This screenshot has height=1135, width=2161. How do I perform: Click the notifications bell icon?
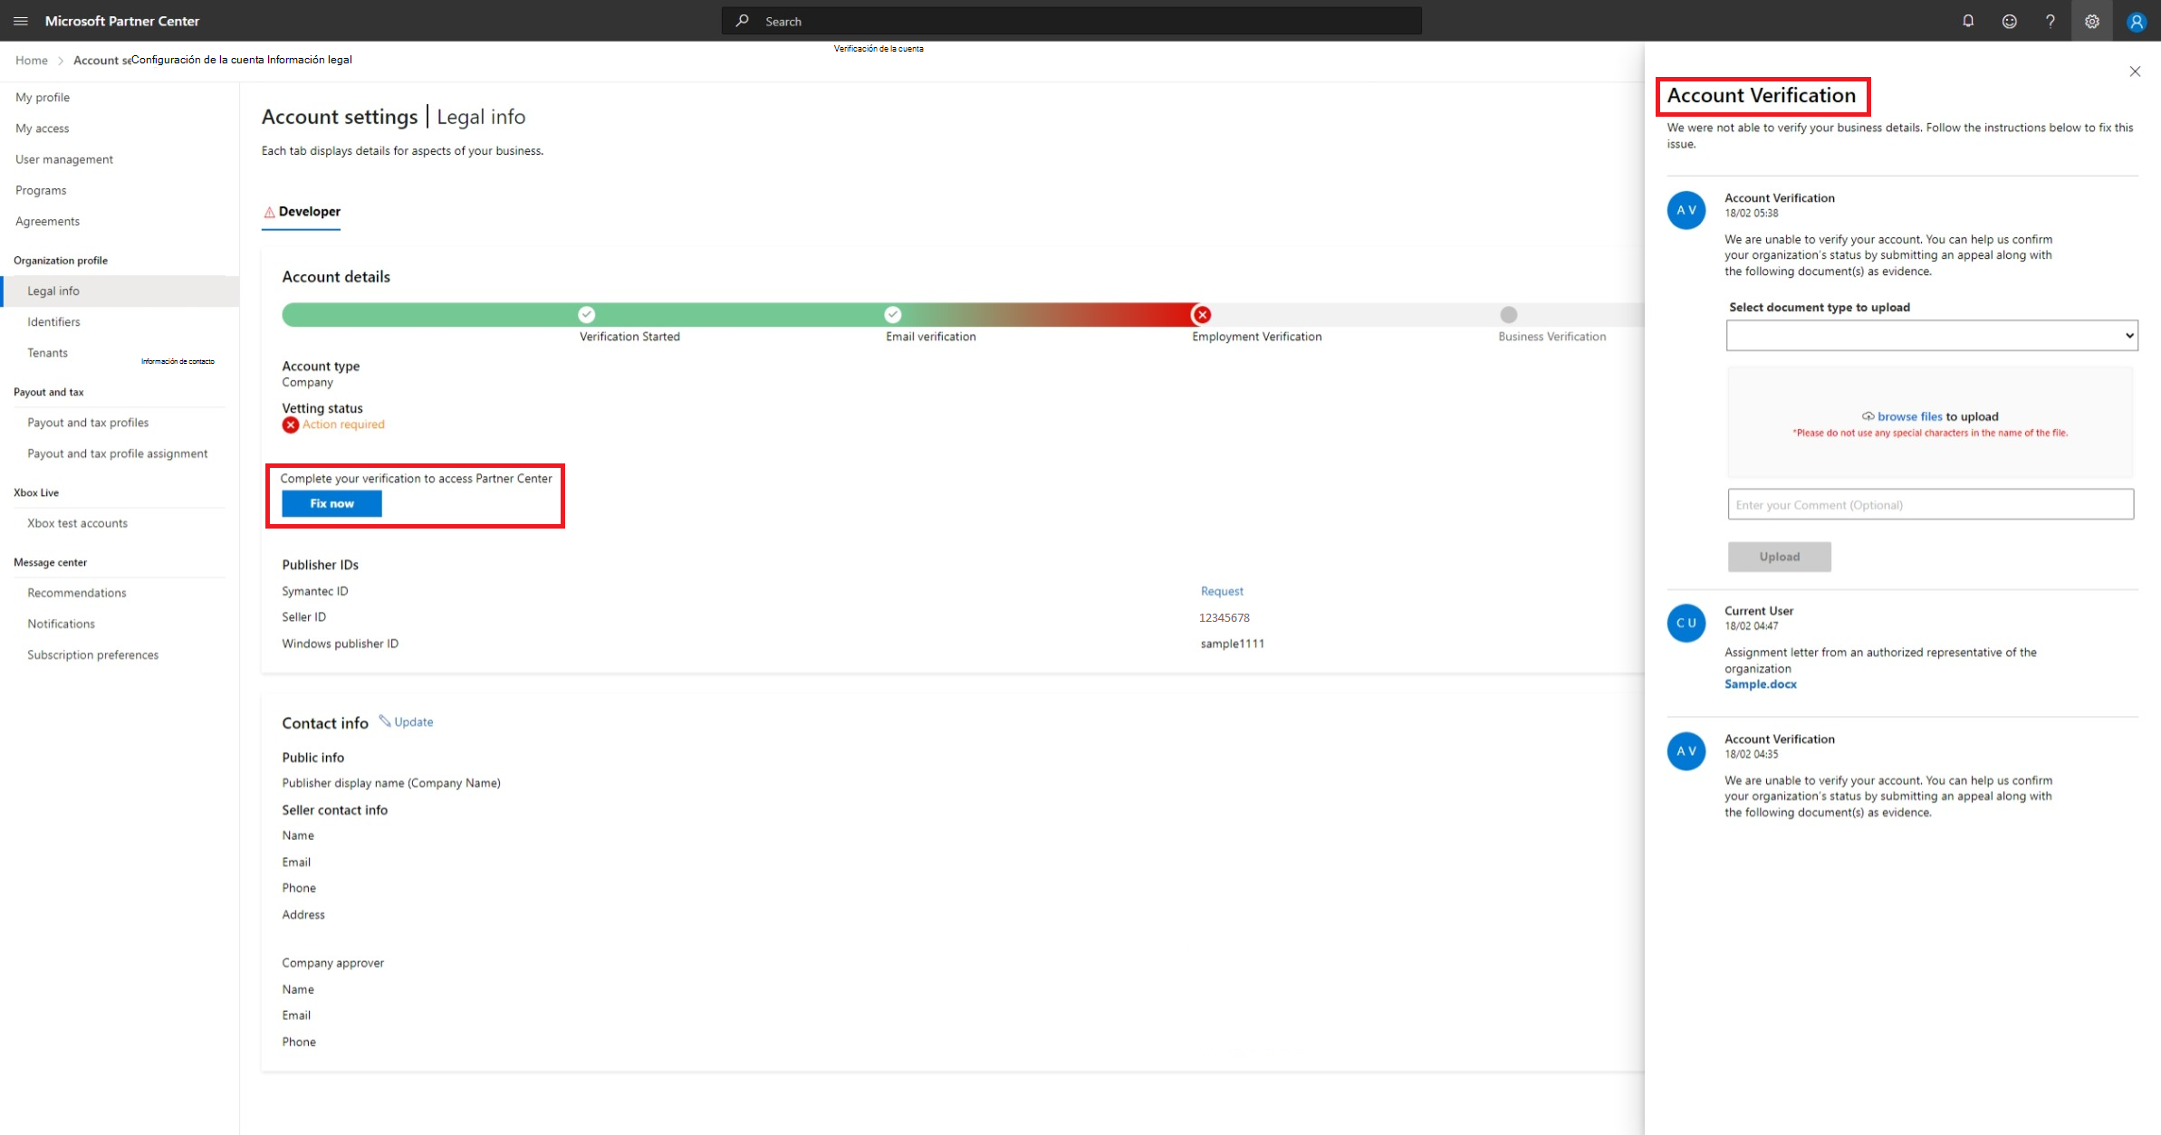click(1968, 21)
